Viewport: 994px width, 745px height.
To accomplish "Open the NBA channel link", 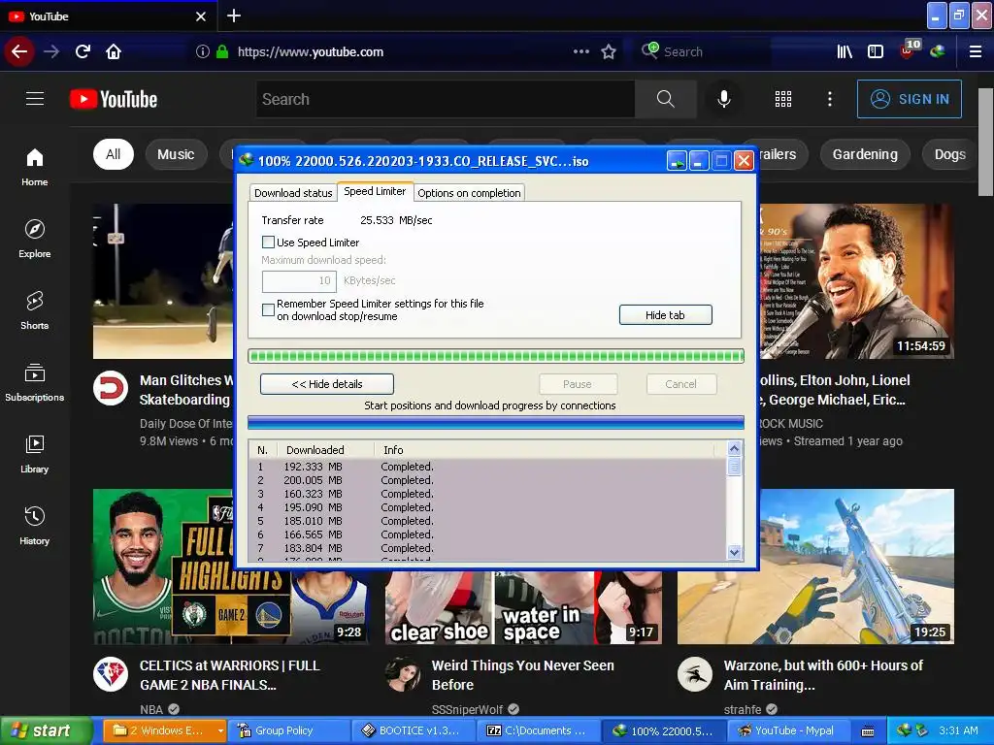I will coord(151,709).
